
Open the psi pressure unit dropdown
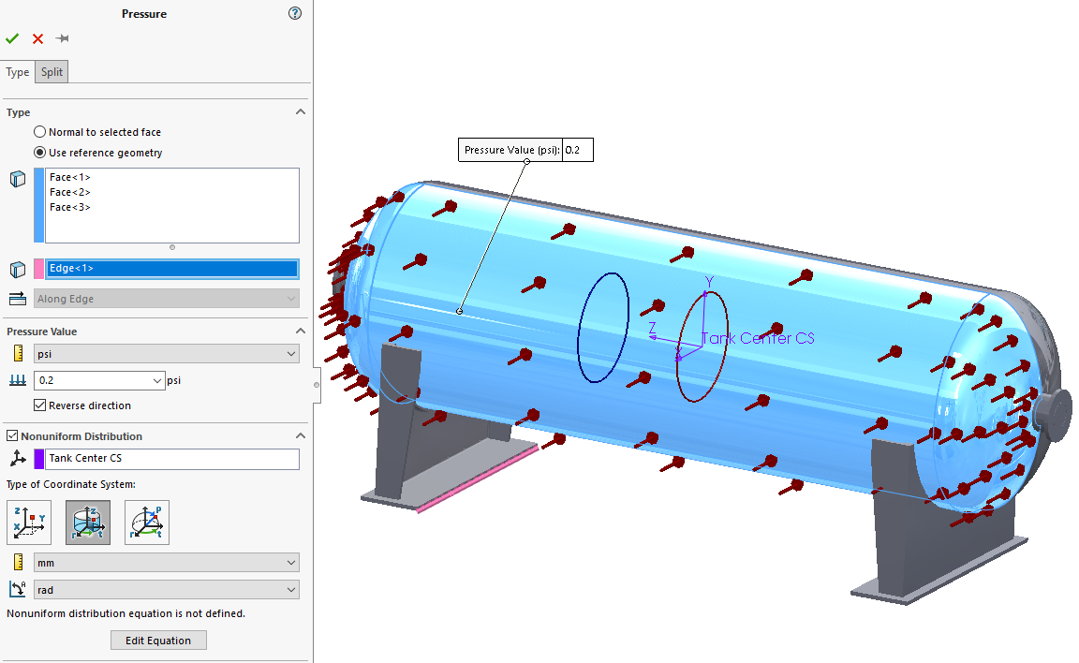(166, 354)
